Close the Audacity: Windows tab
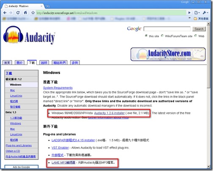This screenshot has height=171, width=213. (x=41, y=6)
